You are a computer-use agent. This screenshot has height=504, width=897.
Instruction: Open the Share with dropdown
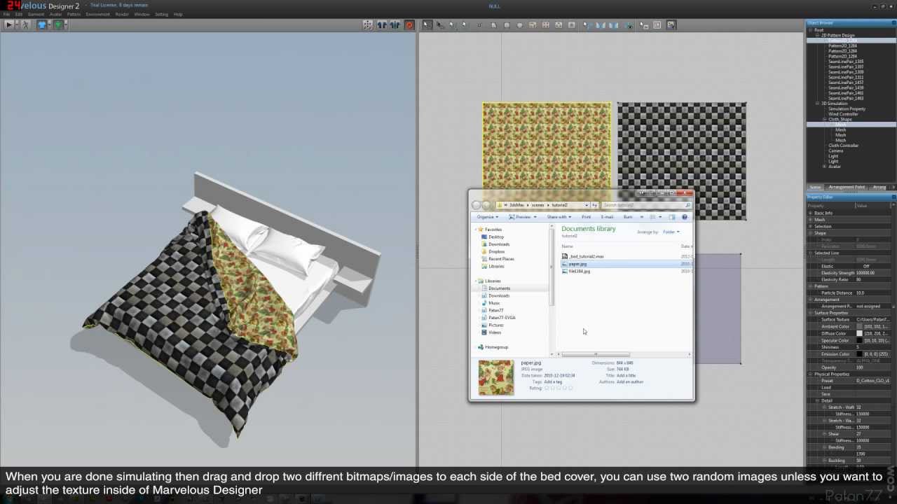(x=559, y=217)
